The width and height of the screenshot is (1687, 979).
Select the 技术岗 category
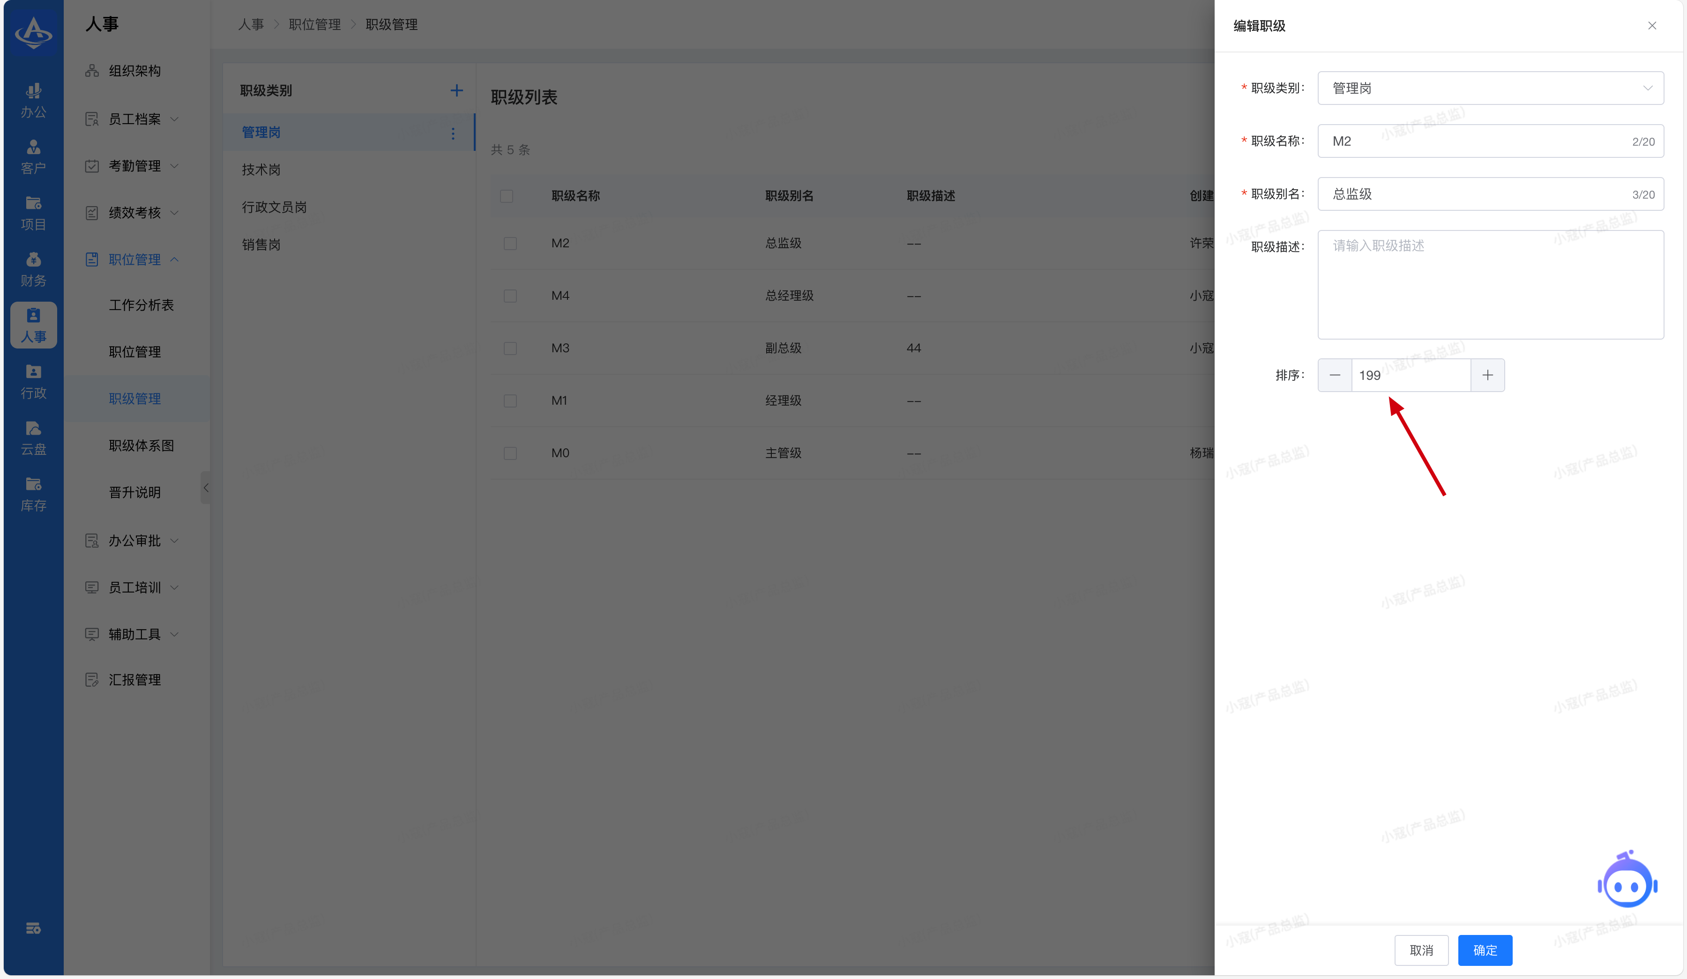[261, 170]
